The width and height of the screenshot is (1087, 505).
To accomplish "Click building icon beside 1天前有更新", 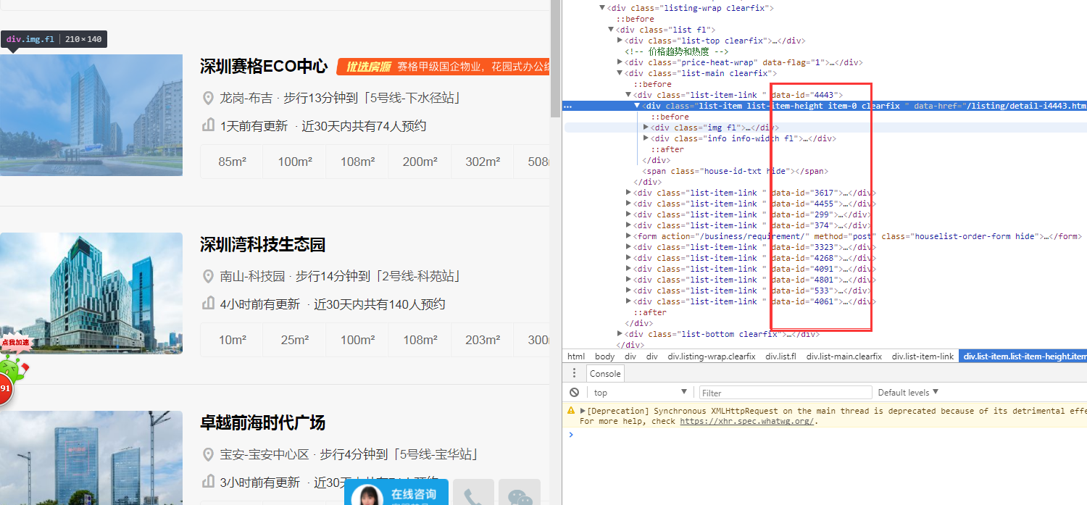I will click(x=209, y=126).
